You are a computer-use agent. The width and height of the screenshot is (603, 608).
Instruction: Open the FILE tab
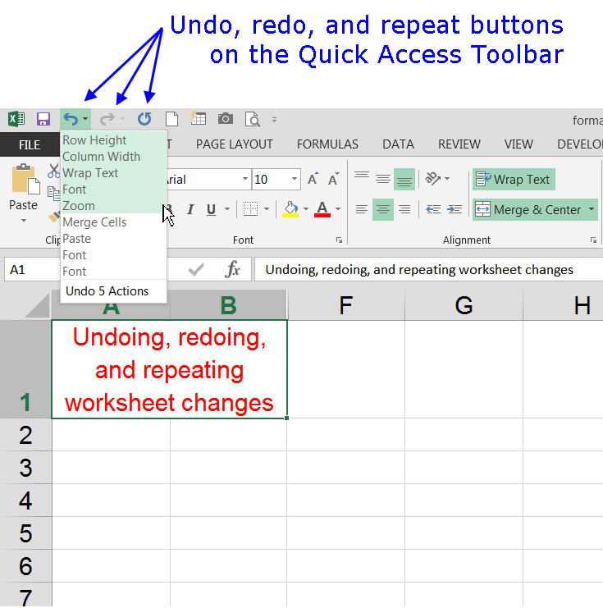pos(30,144)
